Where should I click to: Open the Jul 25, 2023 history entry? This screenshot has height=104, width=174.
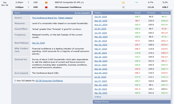(100, 77)
